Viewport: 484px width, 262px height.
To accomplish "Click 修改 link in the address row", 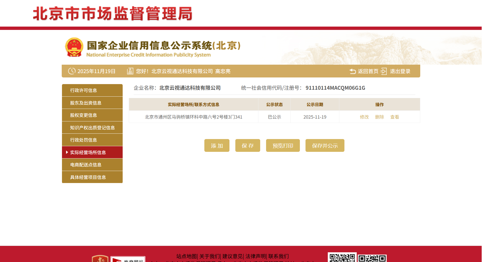I will (364, 117).
